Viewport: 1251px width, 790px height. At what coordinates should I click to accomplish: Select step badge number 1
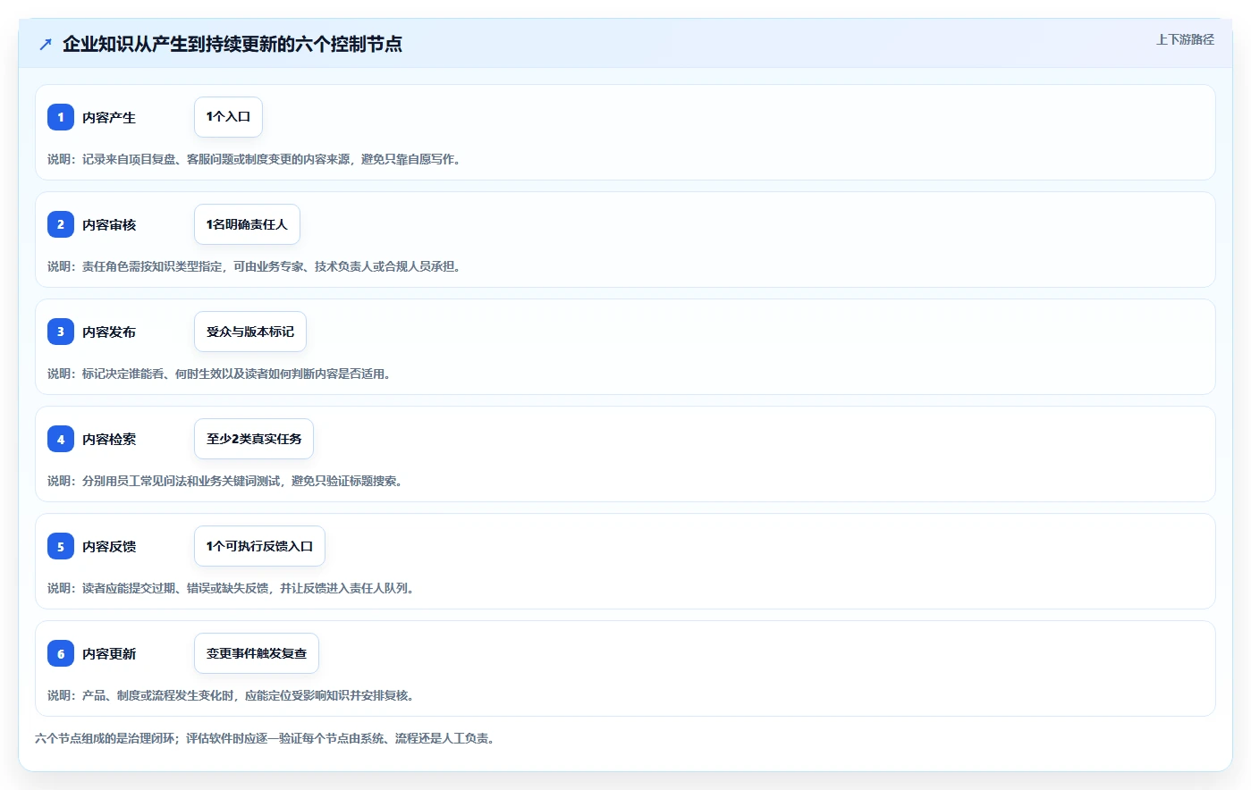click(61, 117)
